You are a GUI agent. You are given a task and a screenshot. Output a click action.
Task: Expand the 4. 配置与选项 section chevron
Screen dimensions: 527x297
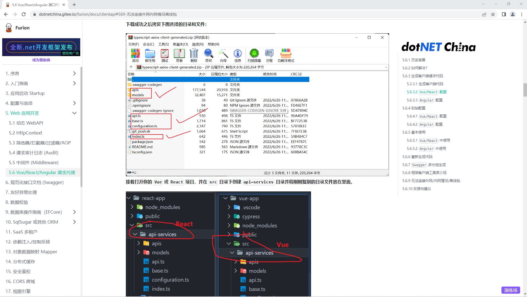click(x=74, y=103)
